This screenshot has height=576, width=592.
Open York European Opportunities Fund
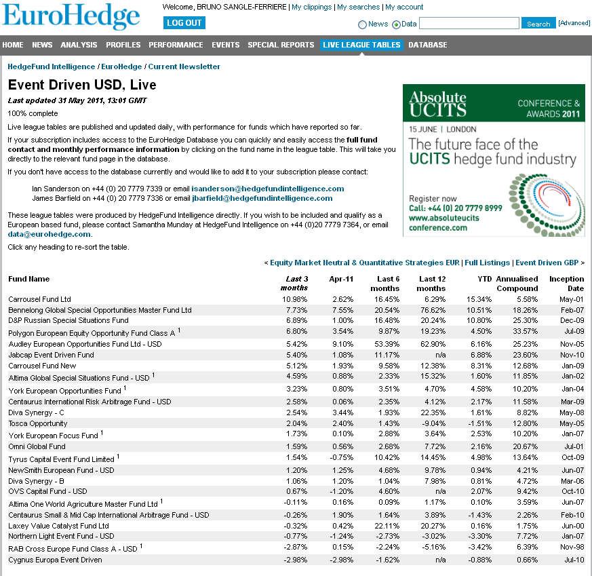[x=64, y=391]
